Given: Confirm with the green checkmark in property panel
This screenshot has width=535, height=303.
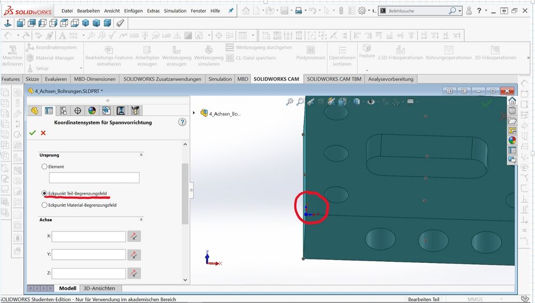Looking at the screenshot, I should (x=33, y=133).
